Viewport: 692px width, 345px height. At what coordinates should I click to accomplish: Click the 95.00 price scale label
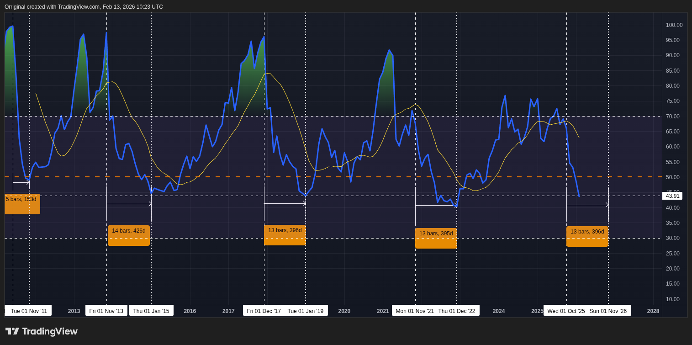click(673, 40)
